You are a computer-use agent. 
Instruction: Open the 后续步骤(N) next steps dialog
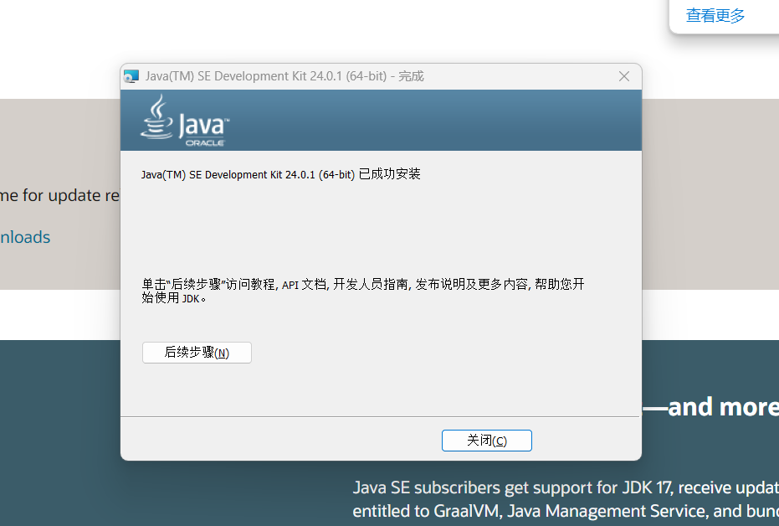tap(197, 352)
